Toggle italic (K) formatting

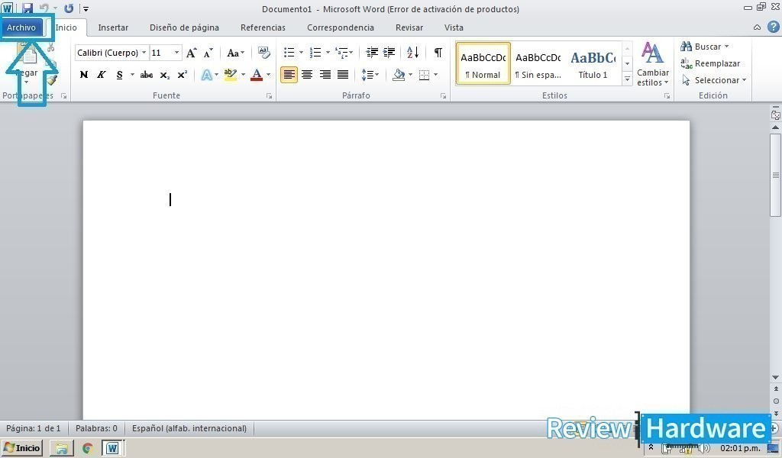102,75
